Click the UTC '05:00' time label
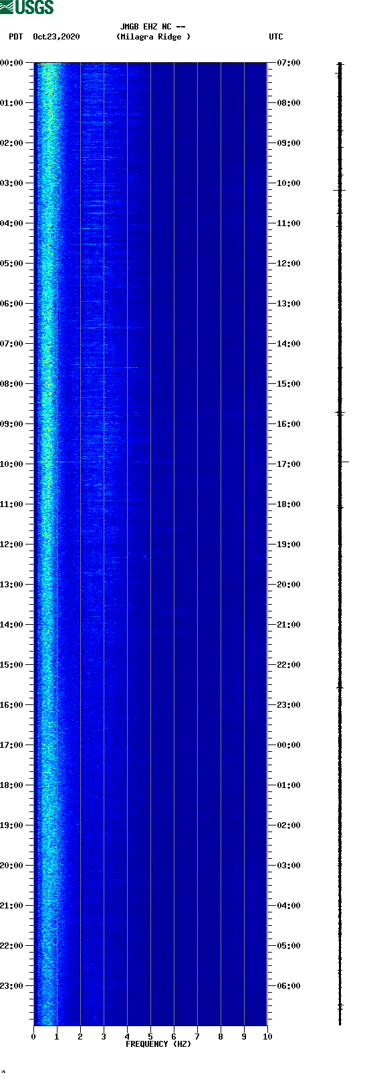Image resolution: width=369 pixels, height=1079 pixels. (289, 946)
